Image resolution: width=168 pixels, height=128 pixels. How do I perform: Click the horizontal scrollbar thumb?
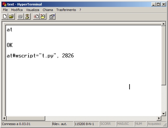pos(26,118)
